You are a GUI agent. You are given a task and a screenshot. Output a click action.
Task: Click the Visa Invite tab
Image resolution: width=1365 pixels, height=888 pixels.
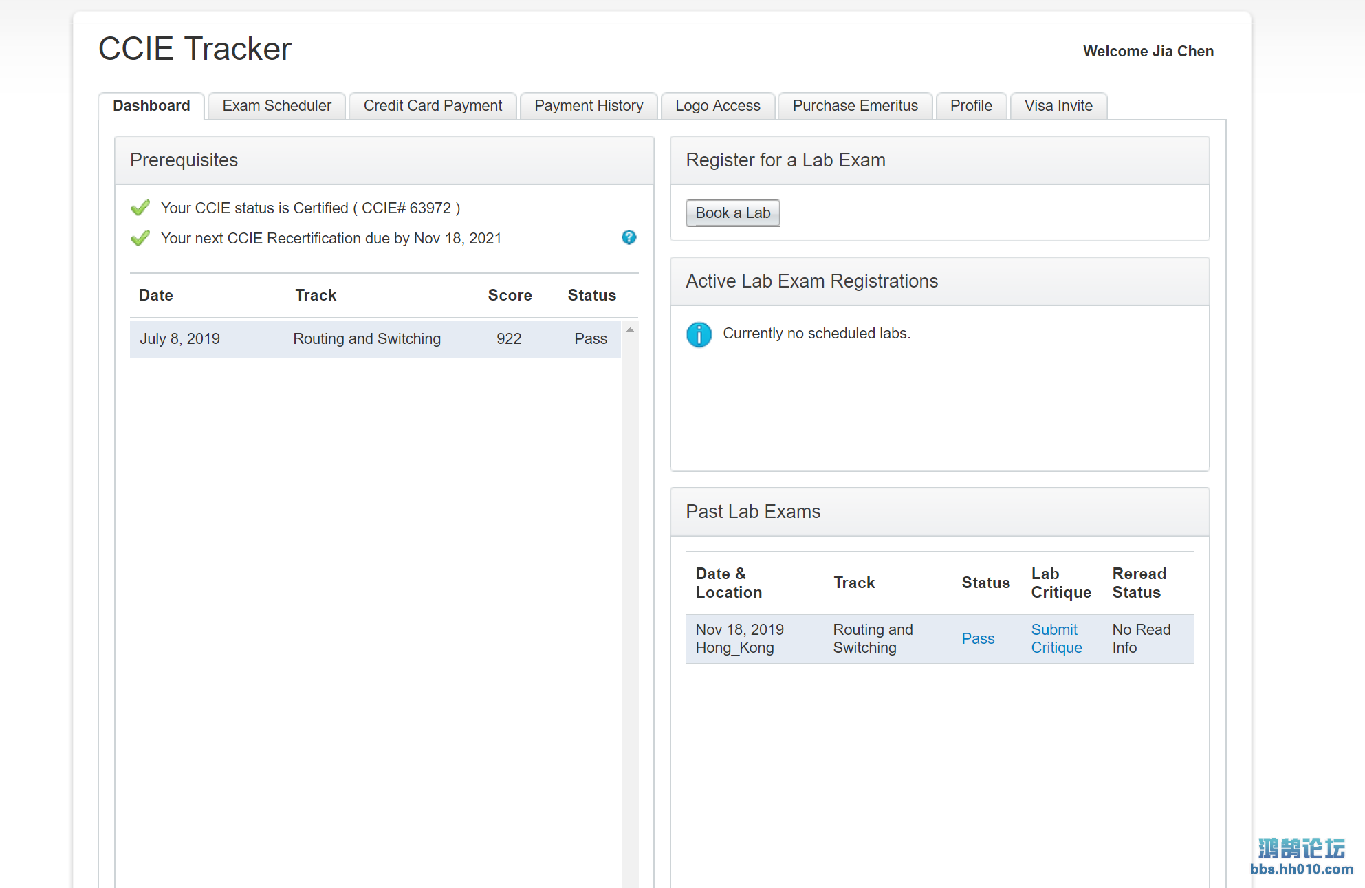pyautogui.click(x=1058, y=105)
